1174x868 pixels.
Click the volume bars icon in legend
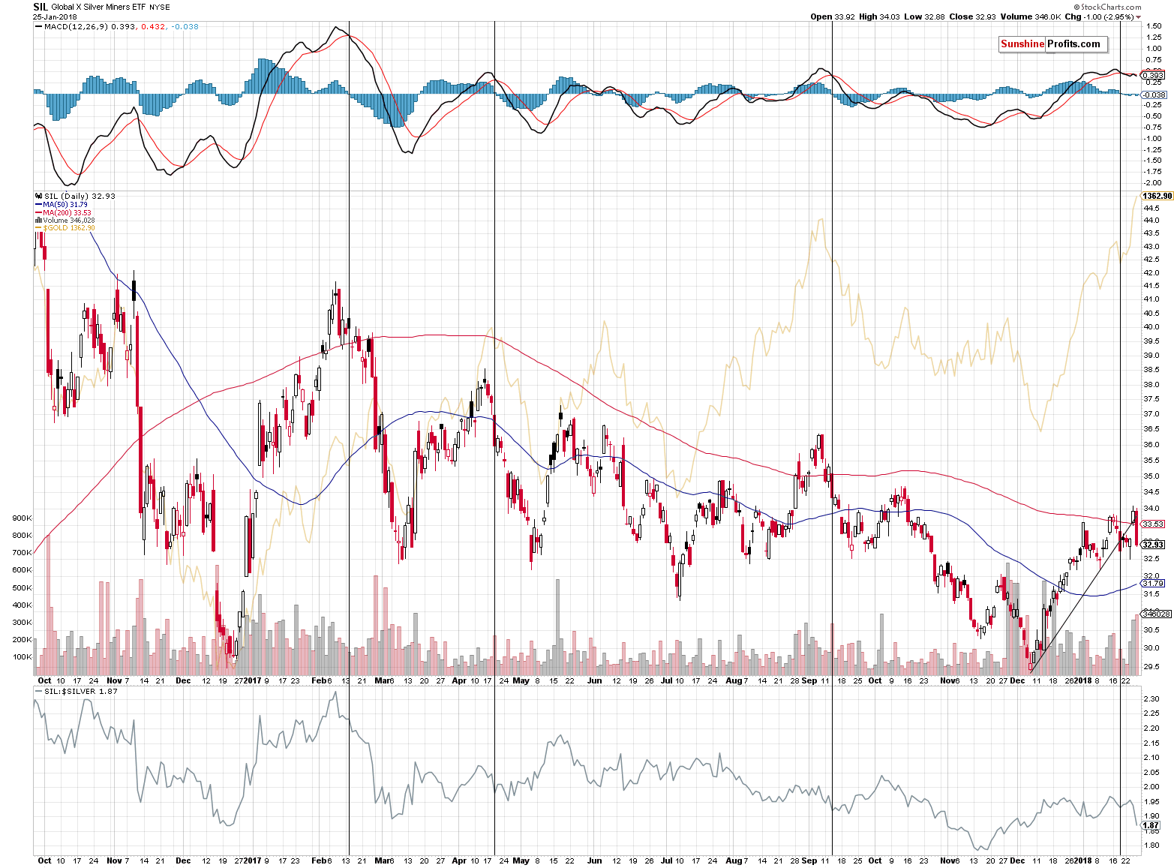pyautogui.click(x=38, y=221)
